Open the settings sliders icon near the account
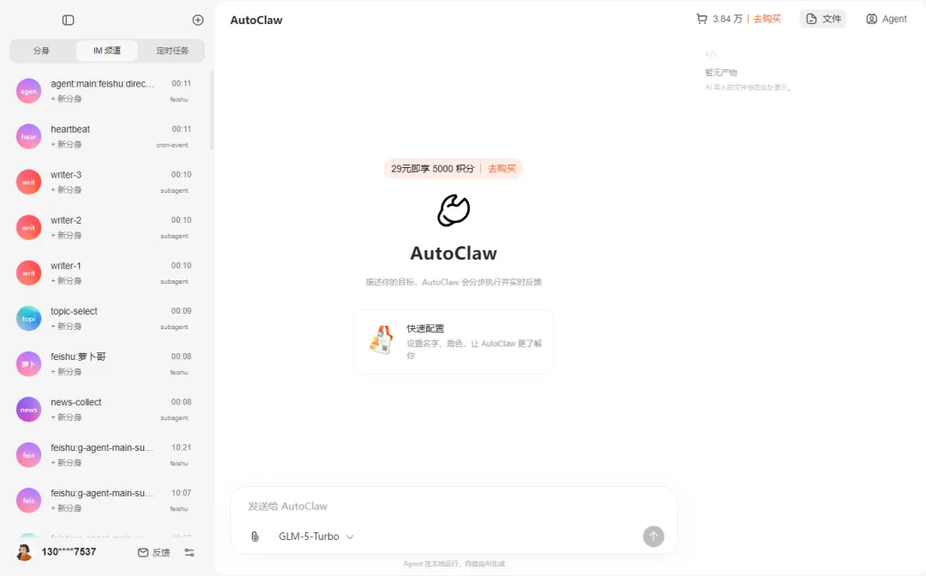The image size is (926, 576). coord(189,552)
